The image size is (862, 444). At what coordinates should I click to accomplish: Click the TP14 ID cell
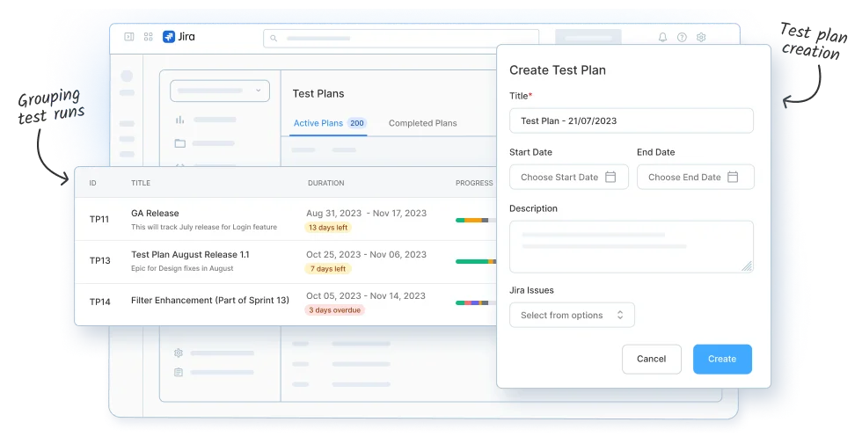(100, 302)
